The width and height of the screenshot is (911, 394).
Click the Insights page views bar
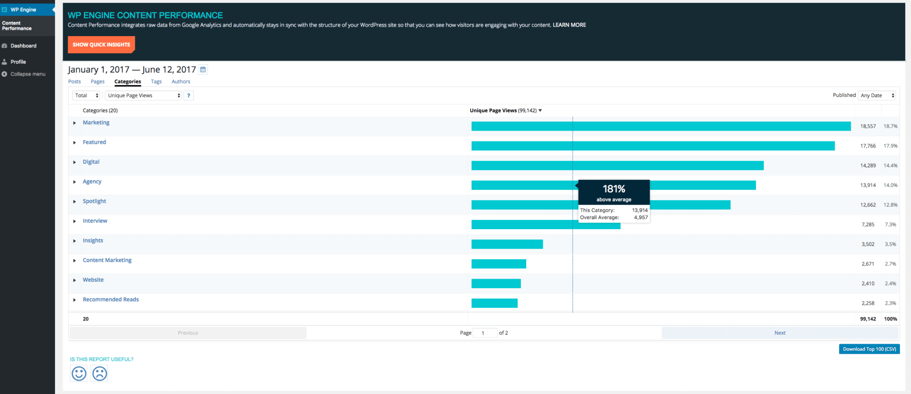click(x=507, y=244)
